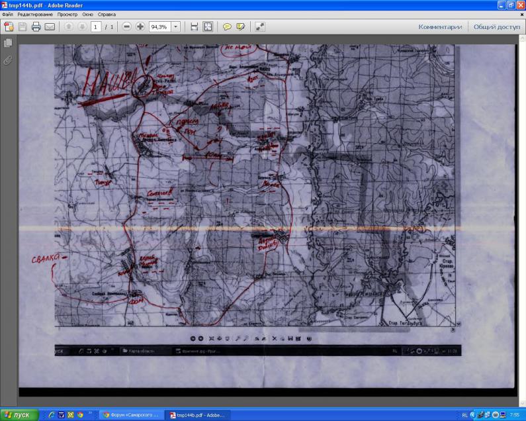Screen dimensions: 526x421
Task: Select the highlight text tool
Action: click(x=241, y=26)
